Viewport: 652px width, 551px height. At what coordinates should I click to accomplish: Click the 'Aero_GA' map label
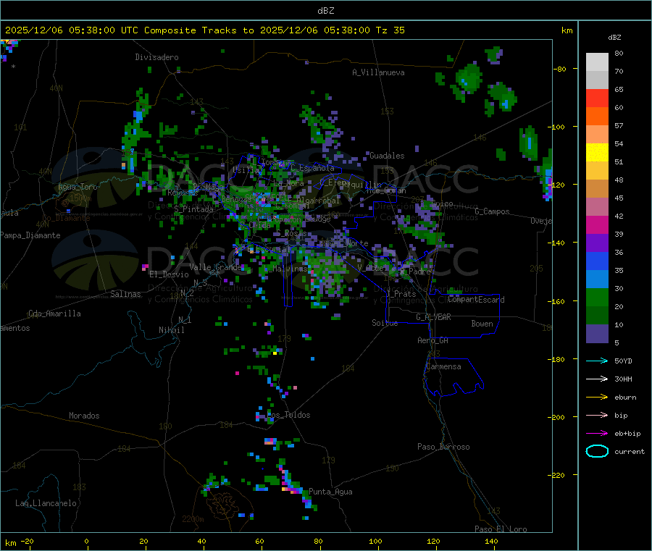[x=432, y=340]
